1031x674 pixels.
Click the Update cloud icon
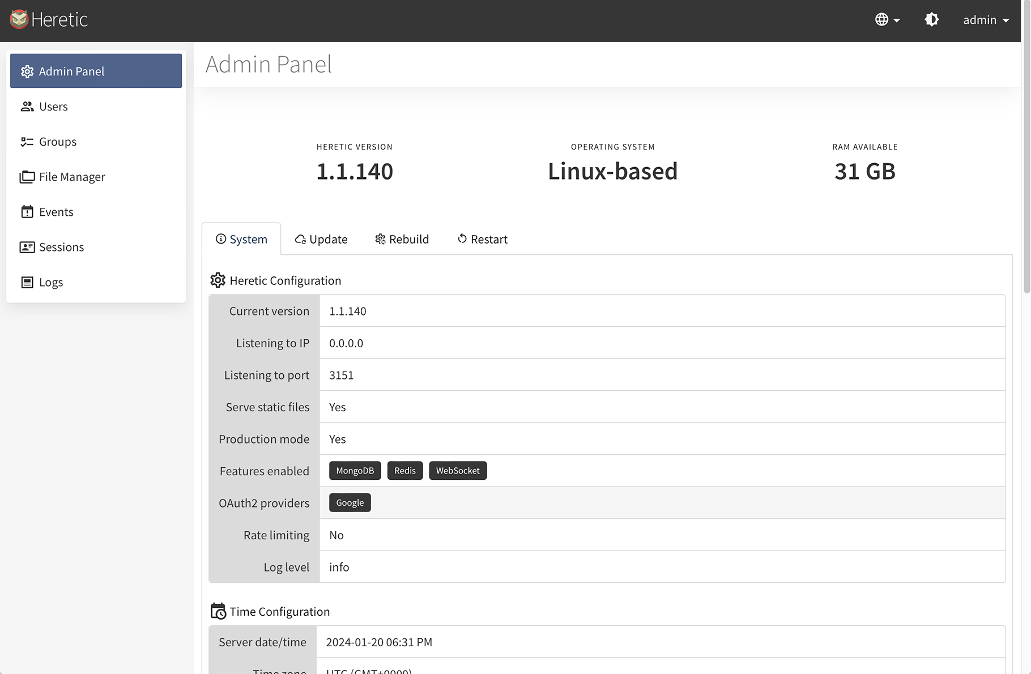(300, 240)
